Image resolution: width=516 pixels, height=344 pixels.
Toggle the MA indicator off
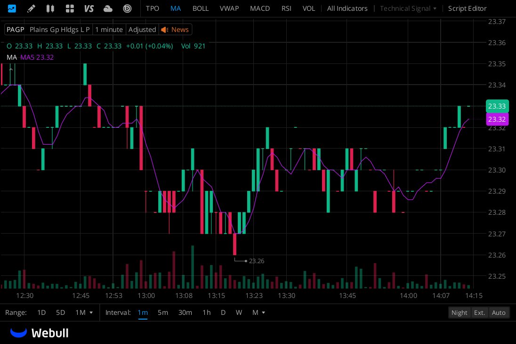176,8
